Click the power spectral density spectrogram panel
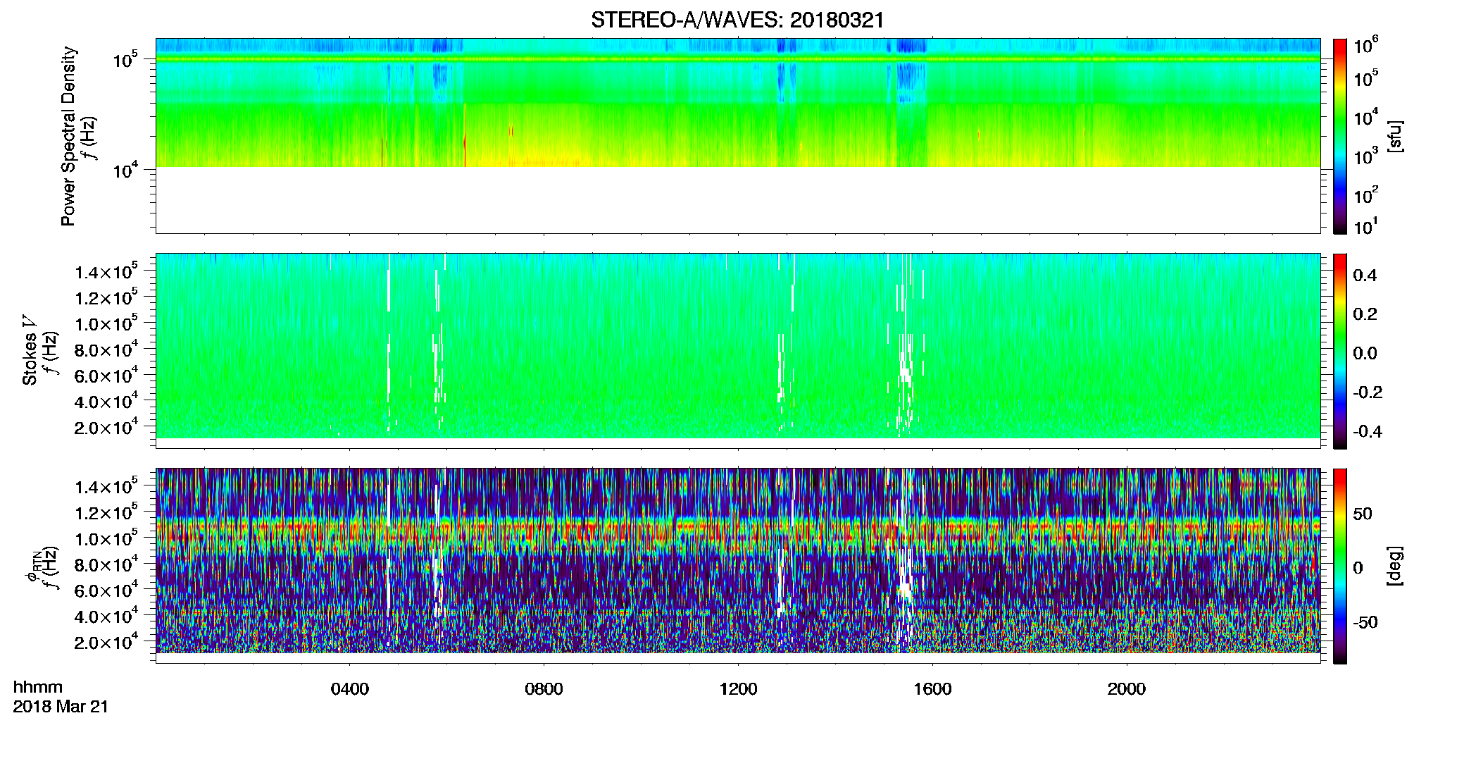Image resolution: width=1476 pixels, height=761 pixels. pyautogui.click(x=737, y=136)
